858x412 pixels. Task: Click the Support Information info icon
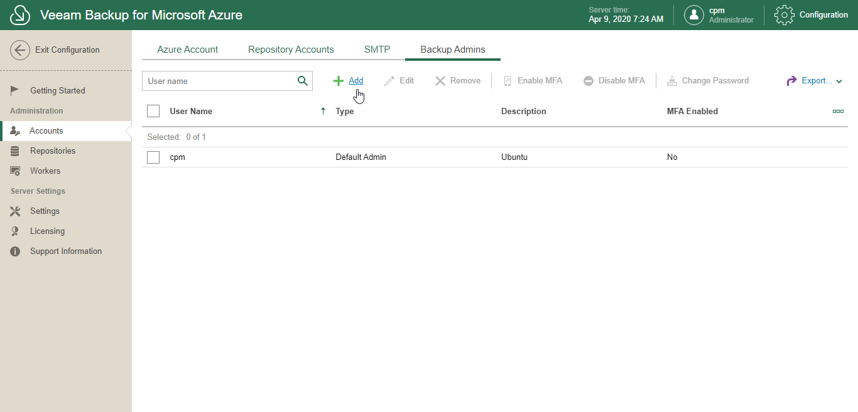point(15,251)
